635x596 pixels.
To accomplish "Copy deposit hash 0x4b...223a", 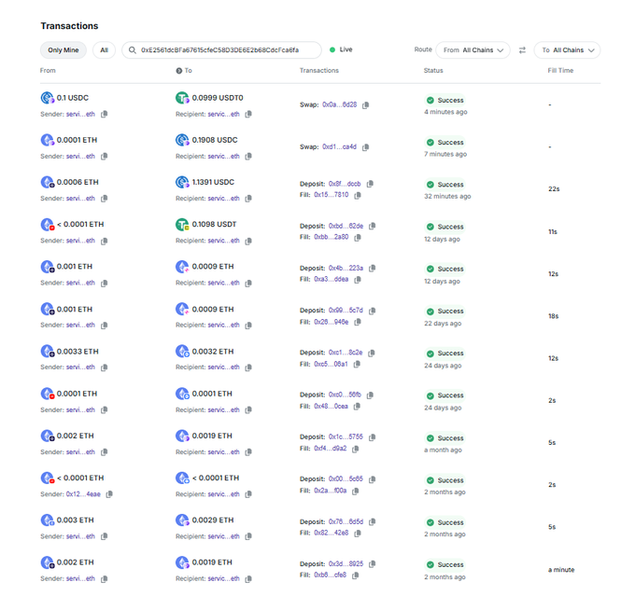I will 373,268.
